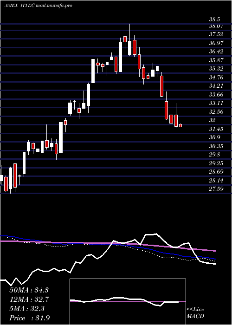Select the 30.9 price axis label
The height and width of the screenshot is (325, 232).
[x=214, y=137]
